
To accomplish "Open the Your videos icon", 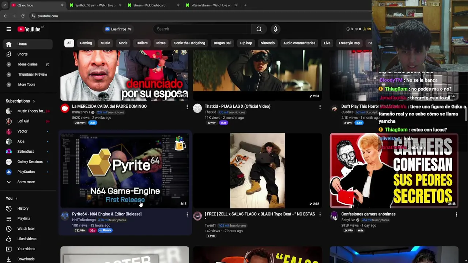I will point(9,249).
